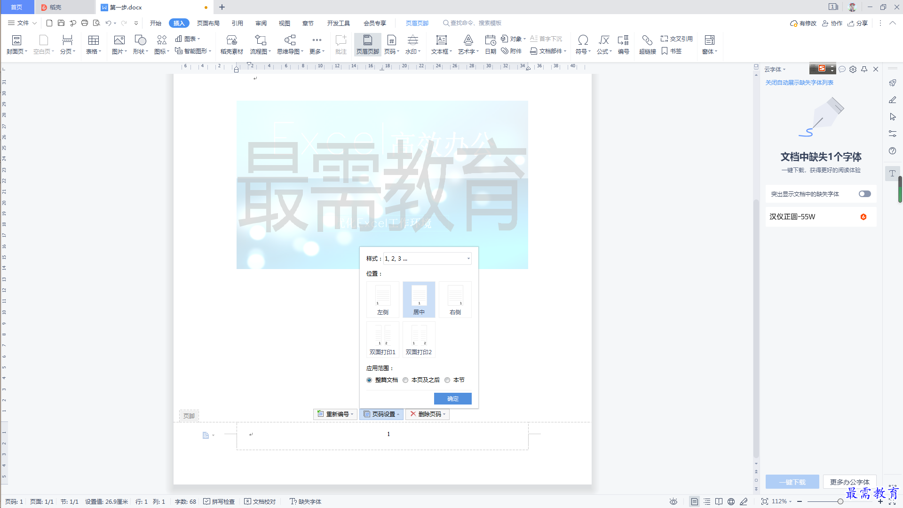Image resolution: width=903 pixels, height=508 pixels.
Task: Switch to the 引用 ribbon tab
Action: pos(238,23)
